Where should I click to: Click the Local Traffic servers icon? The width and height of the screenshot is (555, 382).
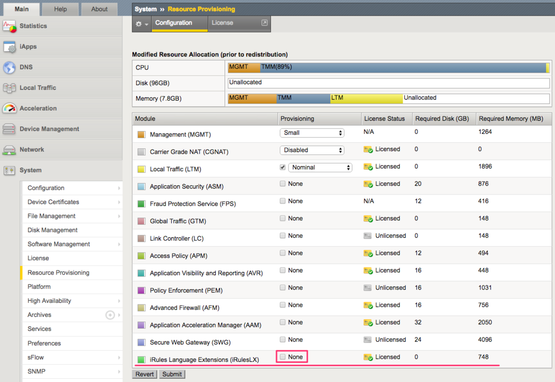10,88
